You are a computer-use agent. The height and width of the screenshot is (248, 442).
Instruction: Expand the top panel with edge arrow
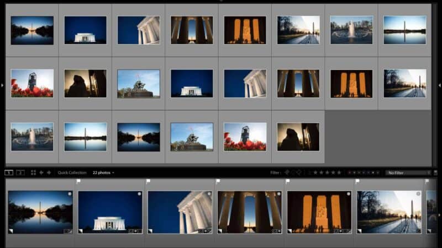(x=221, y=1)
